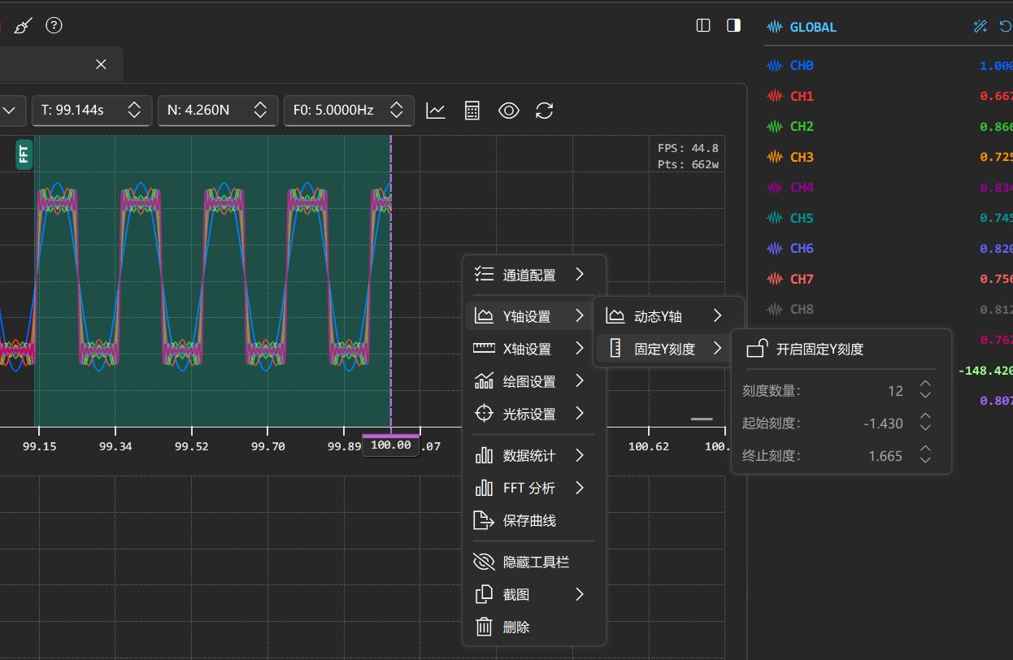Click the 终止刻度 value field 1.665
The width and height of the screenshot is (1013, 660).
click(x=885, y=456)
